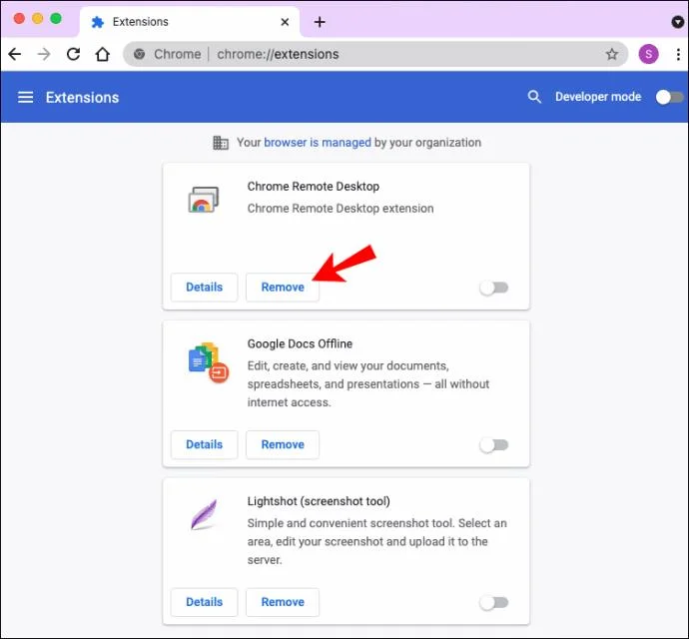Click the Chrome Remote Desktop extension icon
Image resolution: width=689 pixels, height=639 pixels.
coord(204,199)
